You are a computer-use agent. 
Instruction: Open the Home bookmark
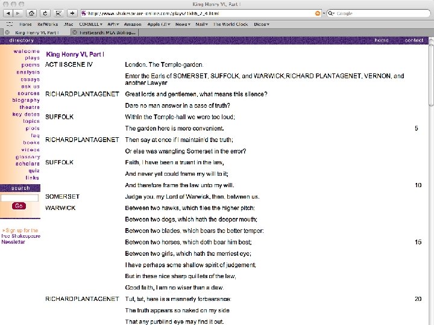point(25,24)
